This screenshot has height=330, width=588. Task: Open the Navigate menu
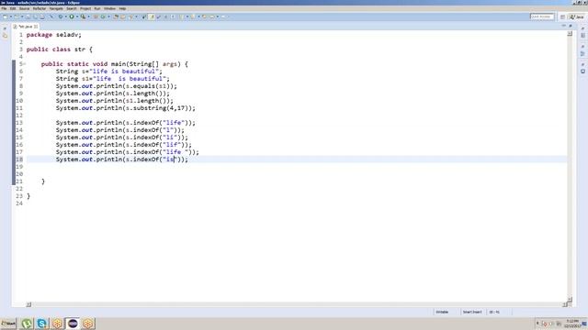point(56,8)
